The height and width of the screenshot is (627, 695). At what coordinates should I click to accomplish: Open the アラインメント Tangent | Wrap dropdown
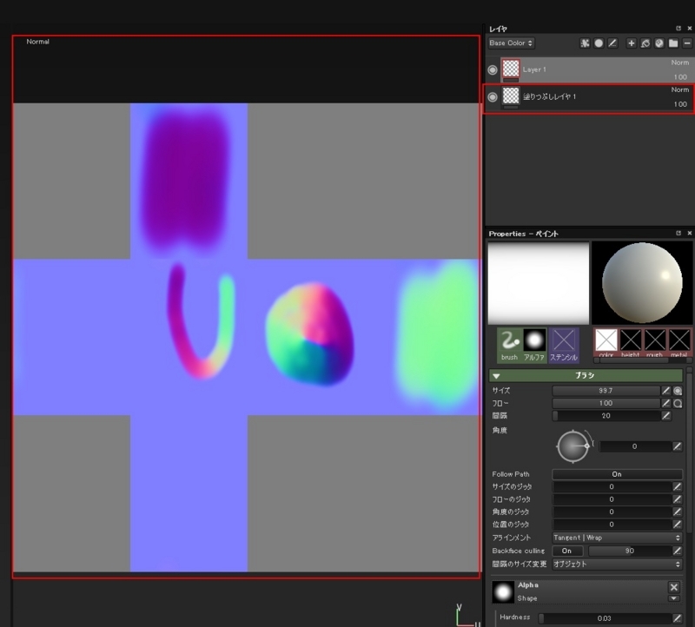(617, 538)
